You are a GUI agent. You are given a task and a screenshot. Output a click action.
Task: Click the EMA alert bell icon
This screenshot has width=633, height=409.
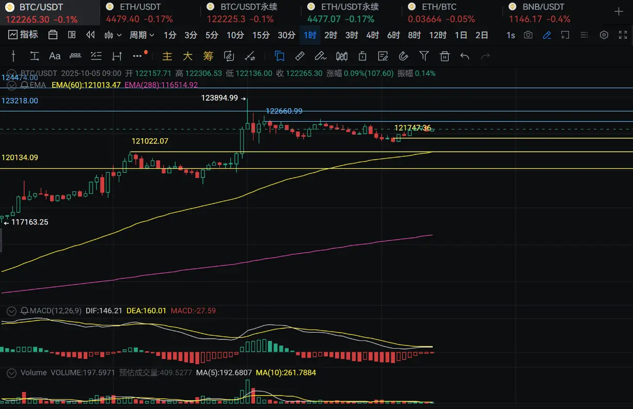[24, 85]
